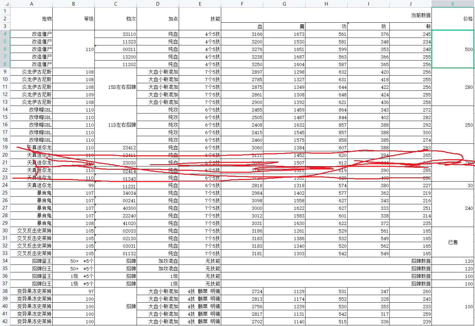Screen dimensions: 475x326
Task: Select column J header
Action: point(410,4)
